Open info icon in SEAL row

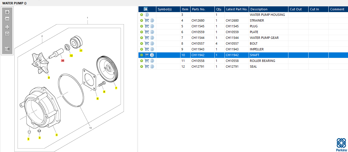point(152,66)
